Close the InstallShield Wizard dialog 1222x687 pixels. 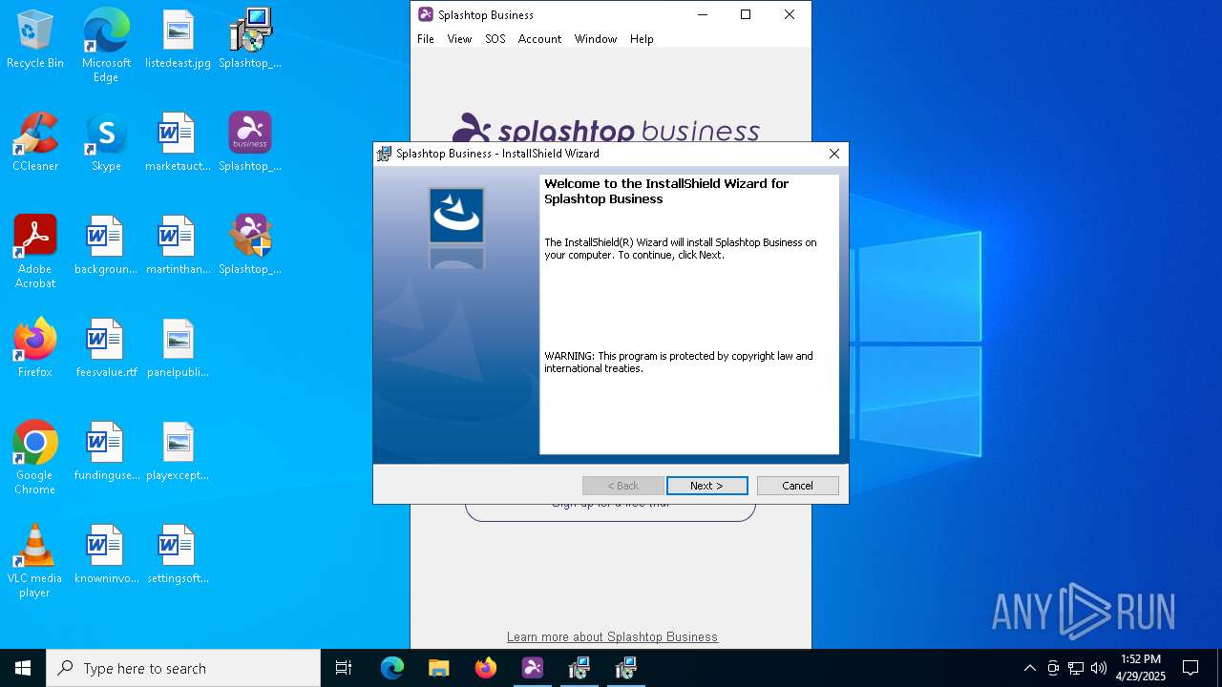click(x=833, y=154)
